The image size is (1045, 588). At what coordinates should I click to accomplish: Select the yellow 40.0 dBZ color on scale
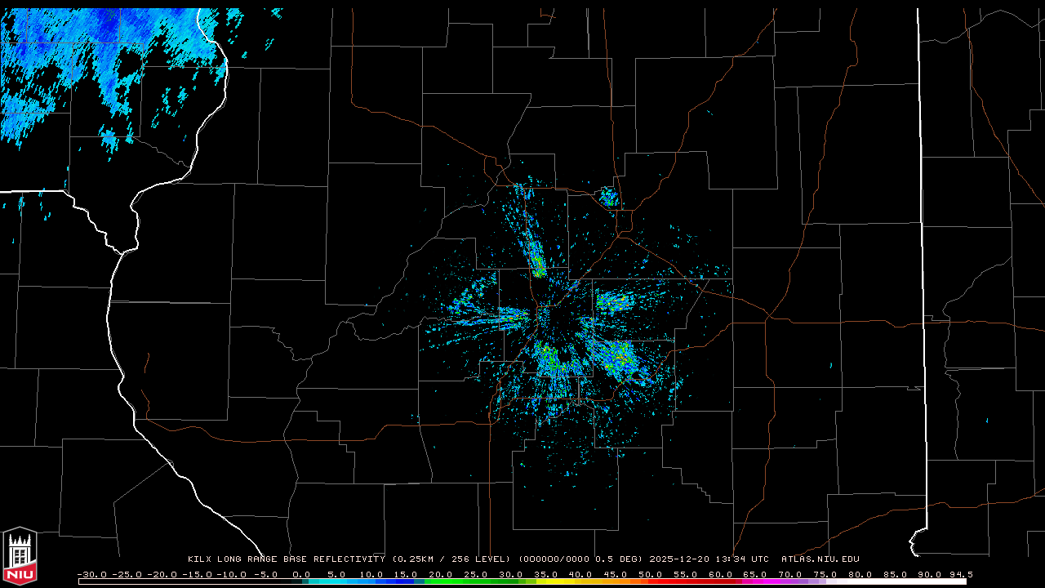[x=580, y=581]
